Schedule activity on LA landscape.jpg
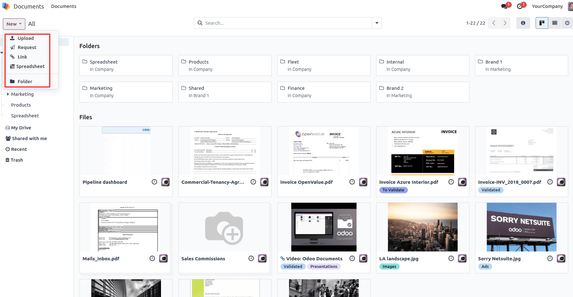 coord(451,258)
